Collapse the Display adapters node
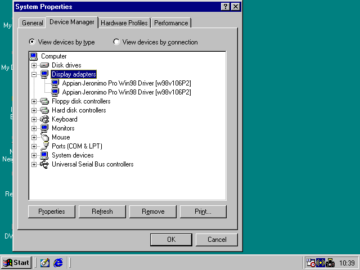Image resolution: width=360 pixels, height=270 pixels. pyautogui.click(x=34, y=74)
